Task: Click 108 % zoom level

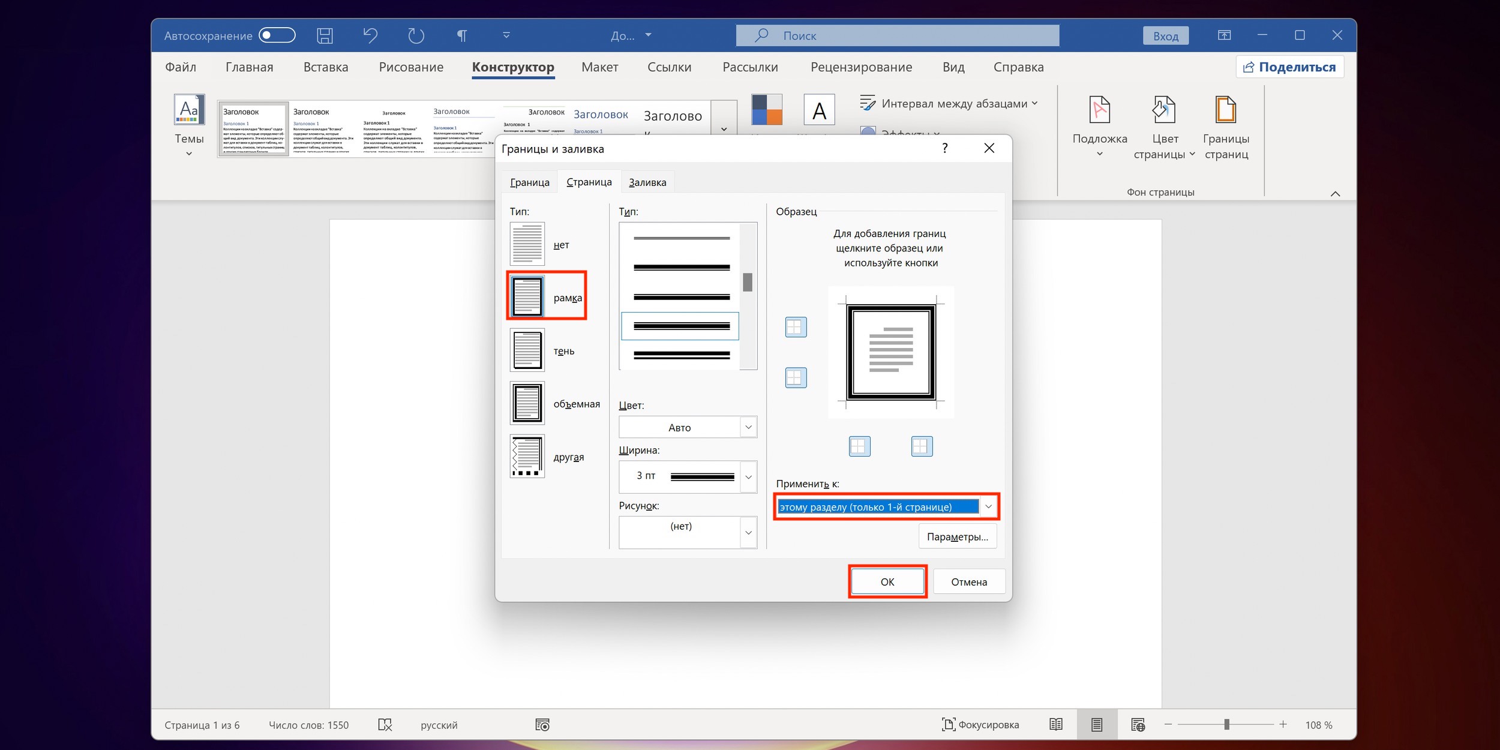Action: click(1318, 725)
